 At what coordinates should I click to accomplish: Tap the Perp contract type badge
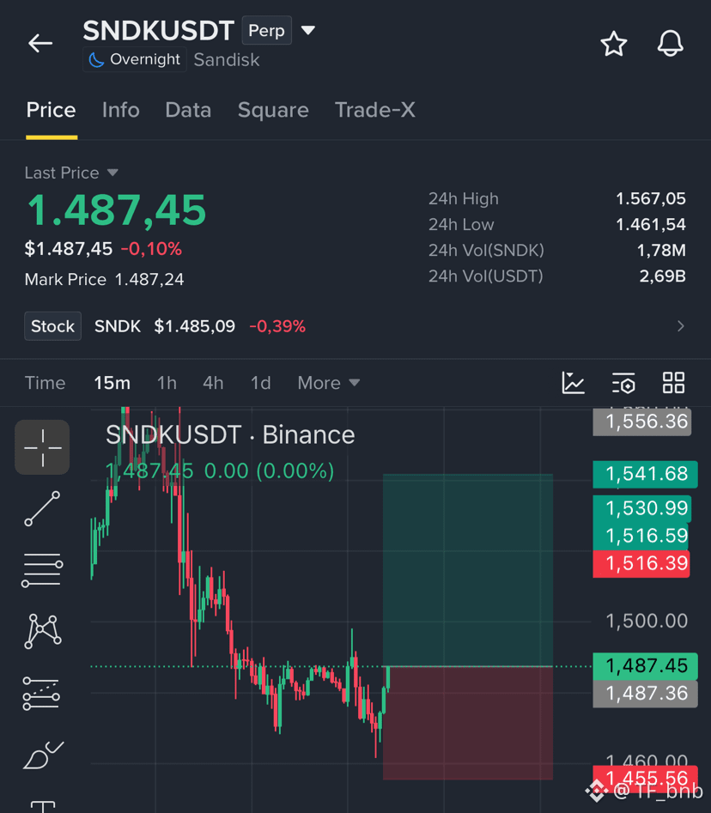coord(266,31)
